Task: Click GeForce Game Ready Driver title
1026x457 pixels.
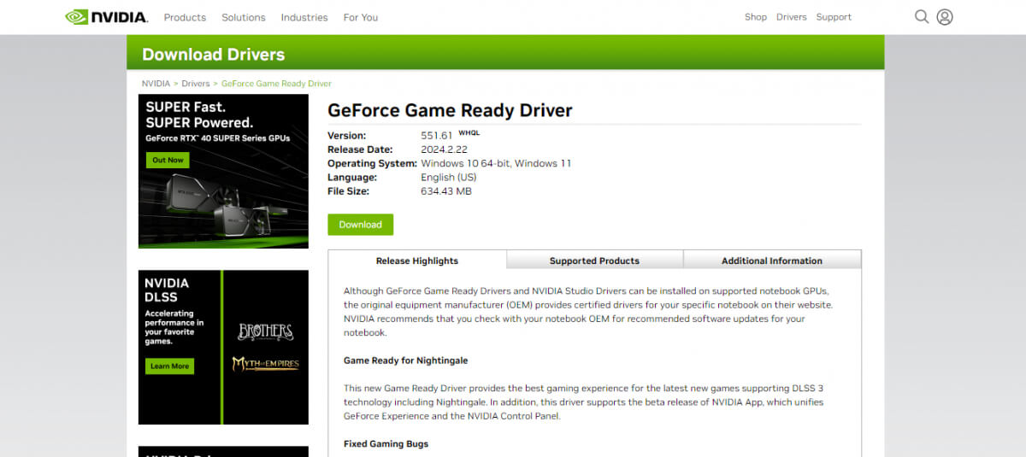Action: pos(450,110)
